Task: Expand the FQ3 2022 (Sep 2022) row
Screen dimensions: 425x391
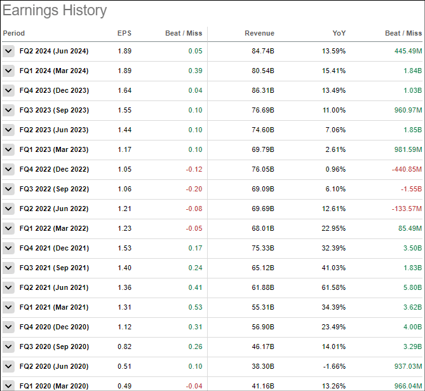Action: pyautogui.click(x=8, y=189)
